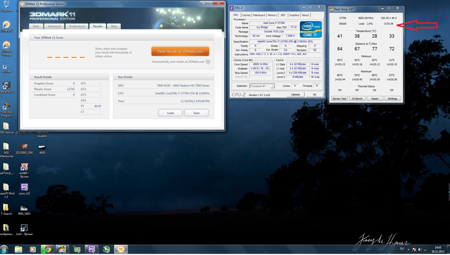Click the Reset button in Real Temp

point(375,99)
